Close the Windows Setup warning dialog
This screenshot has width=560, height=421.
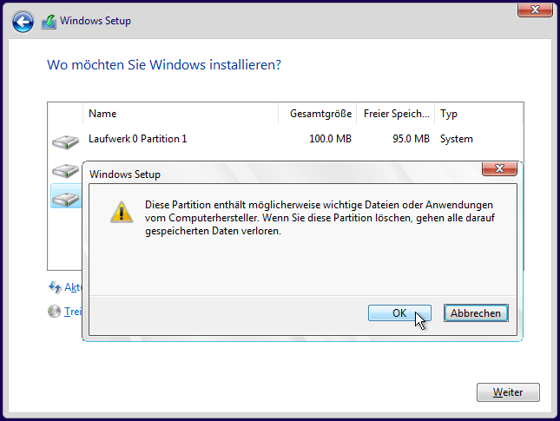(499, 168)
